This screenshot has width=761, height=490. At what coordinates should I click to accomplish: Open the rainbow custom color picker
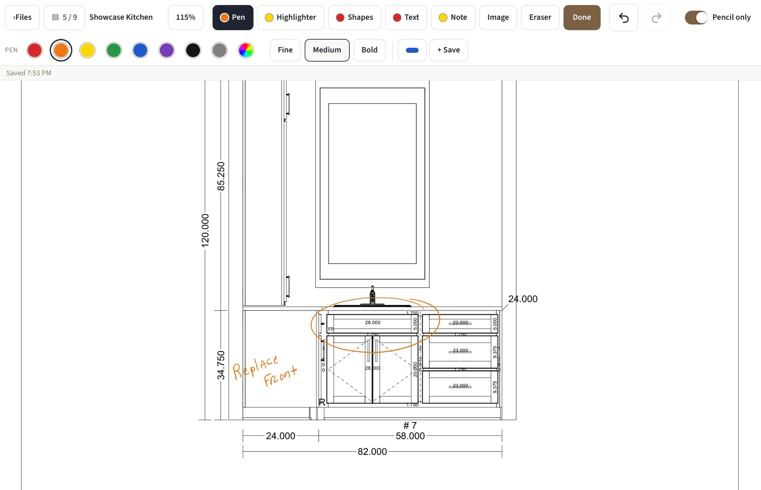(x=246, y=50)
